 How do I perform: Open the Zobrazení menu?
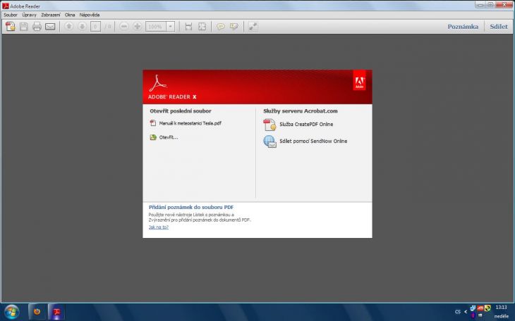[x=51, y=15]
